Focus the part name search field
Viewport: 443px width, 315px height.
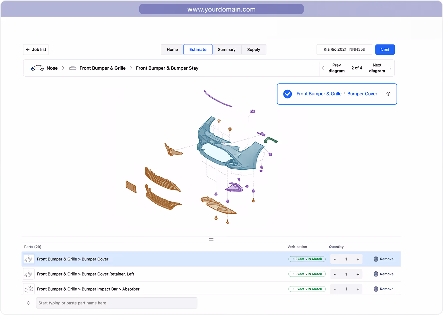coord(117,303)
